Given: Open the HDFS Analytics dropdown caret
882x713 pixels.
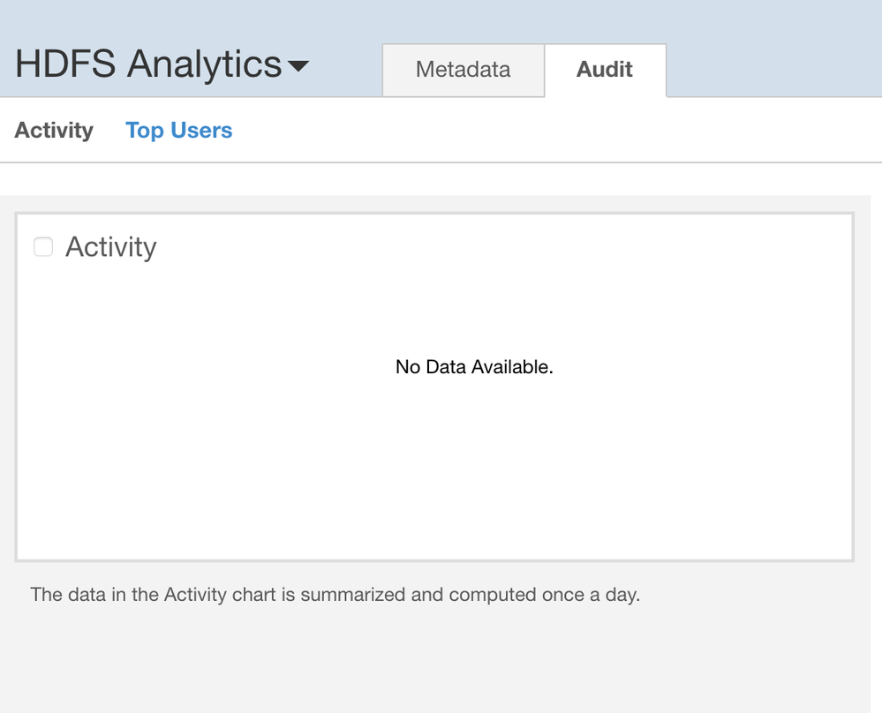Looking at the screenshot, I should click(x=298, y=66).
